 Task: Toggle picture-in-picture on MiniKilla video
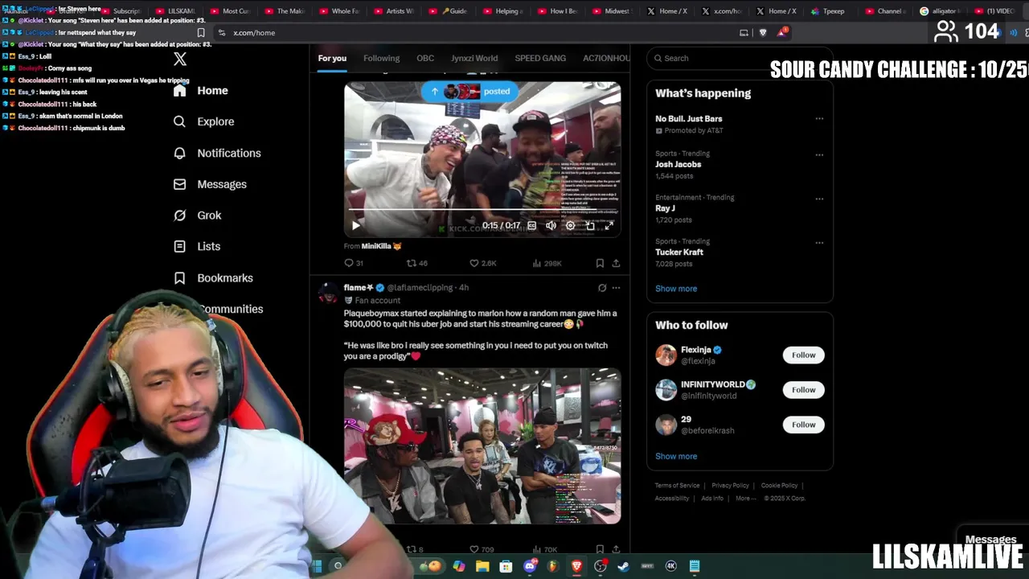pyautogui.click(x=589, y=226)
